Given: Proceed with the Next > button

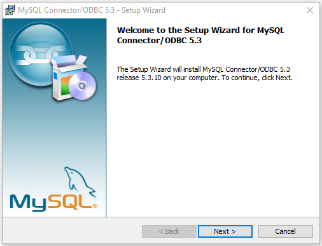Looking at the screenshot, I should [x=225, y=231].
